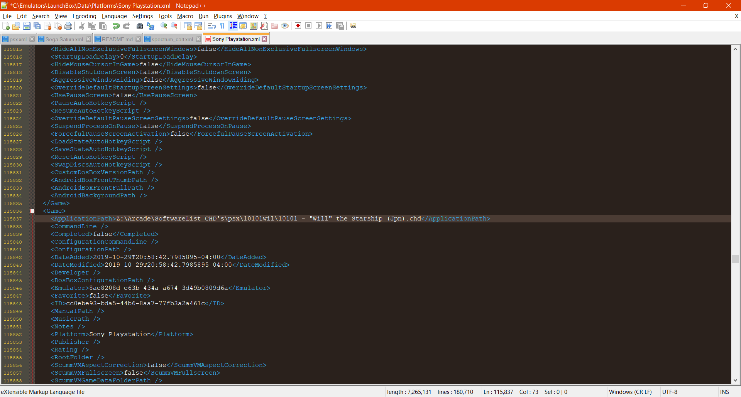Open the Replace dialog icon
This screenshot has height=397, width=741.
click(151, 26)
